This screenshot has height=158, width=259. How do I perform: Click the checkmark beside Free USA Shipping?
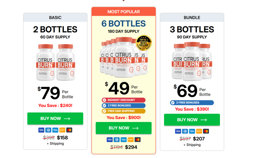(104, 111)
